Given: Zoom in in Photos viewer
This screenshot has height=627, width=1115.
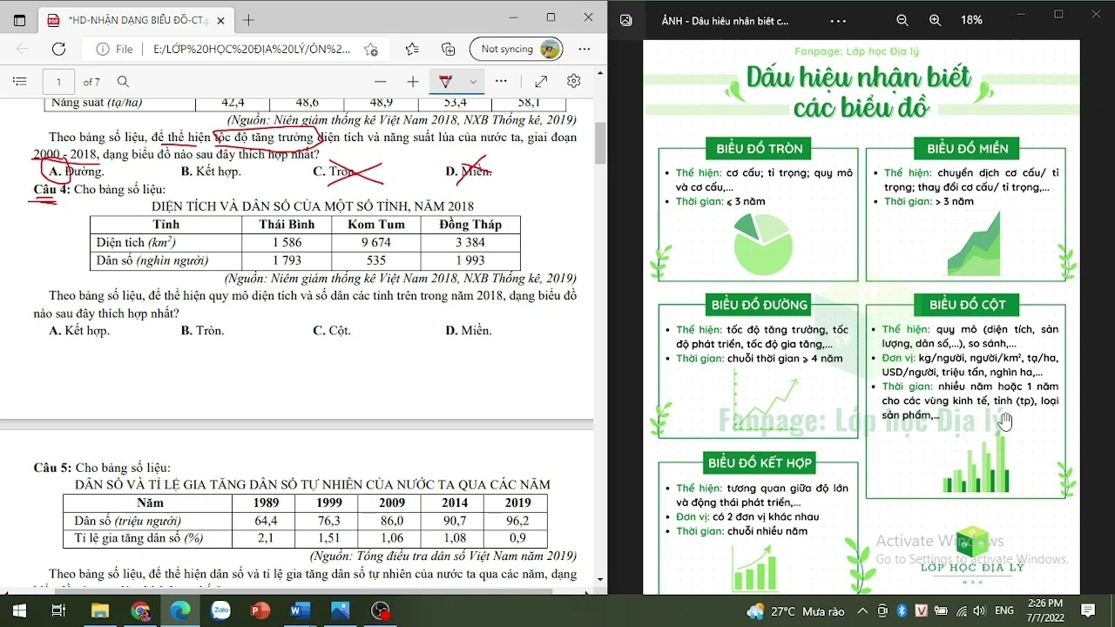Looking at the screenshot, I should tap(936, 20).
